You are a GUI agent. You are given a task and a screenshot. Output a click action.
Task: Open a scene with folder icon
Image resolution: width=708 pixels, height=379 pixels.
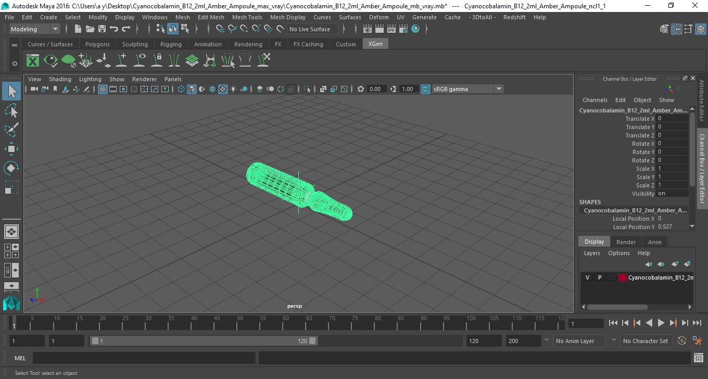(x=90, y=29)
